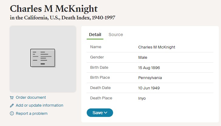Click the record document placeholder image
The image size is (221, 126).
[x=43, y=58]
